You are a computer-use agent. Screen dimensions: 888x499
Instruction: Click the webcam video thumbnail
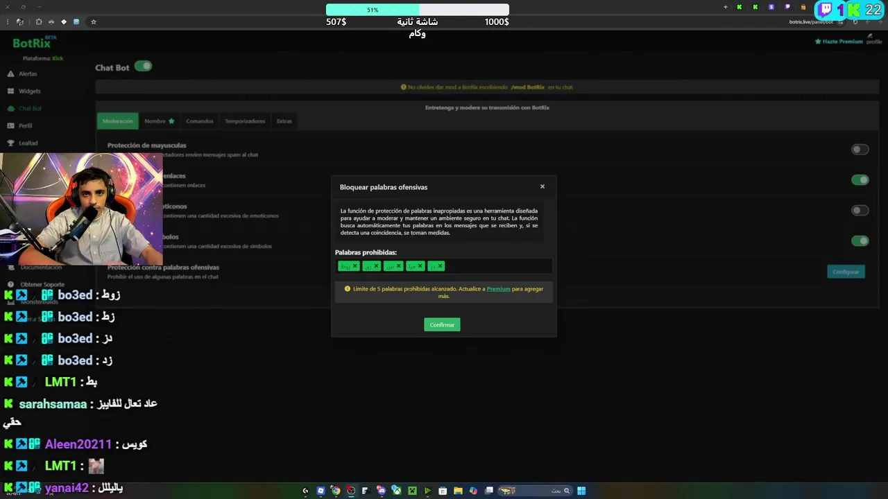pos(81,209)
